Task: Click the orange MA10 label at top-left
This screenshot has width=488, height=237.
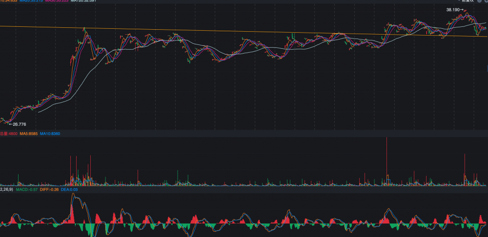Action: pyautogui.click(x=9, y=1)
